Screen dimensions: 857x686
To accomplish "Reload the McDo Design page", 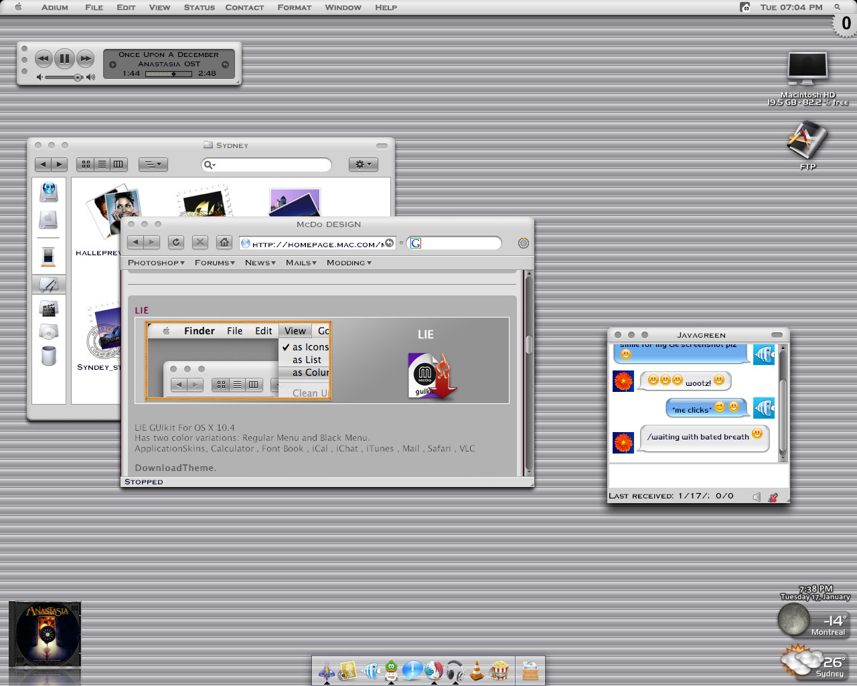I will 176,243.
